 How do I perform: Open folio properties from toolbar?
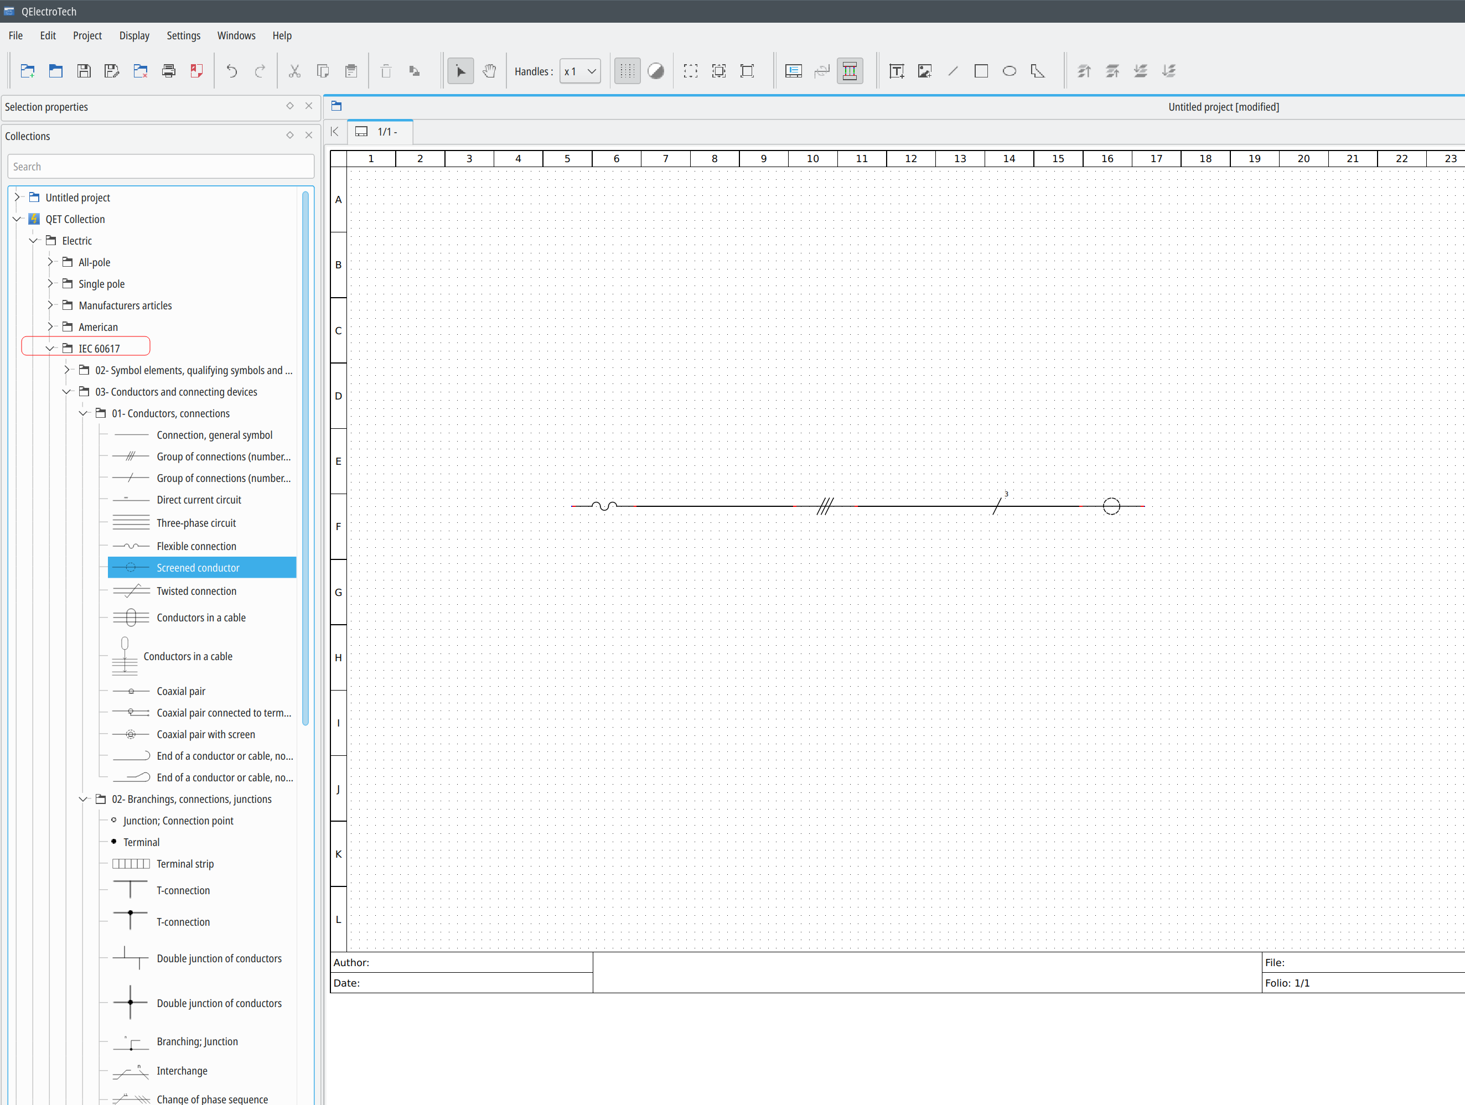pos(794,71)
